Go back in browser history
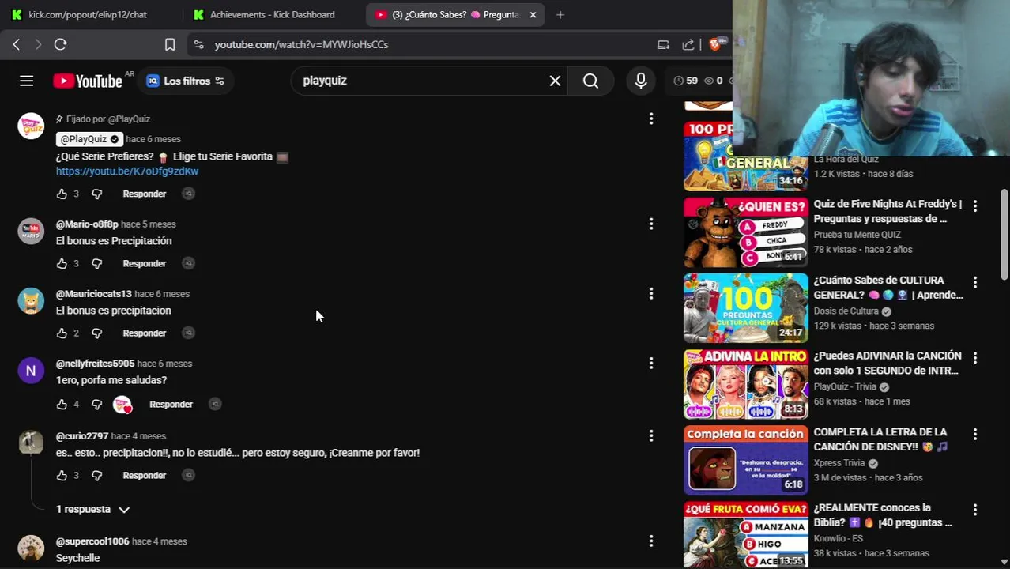 click(17, 44)
